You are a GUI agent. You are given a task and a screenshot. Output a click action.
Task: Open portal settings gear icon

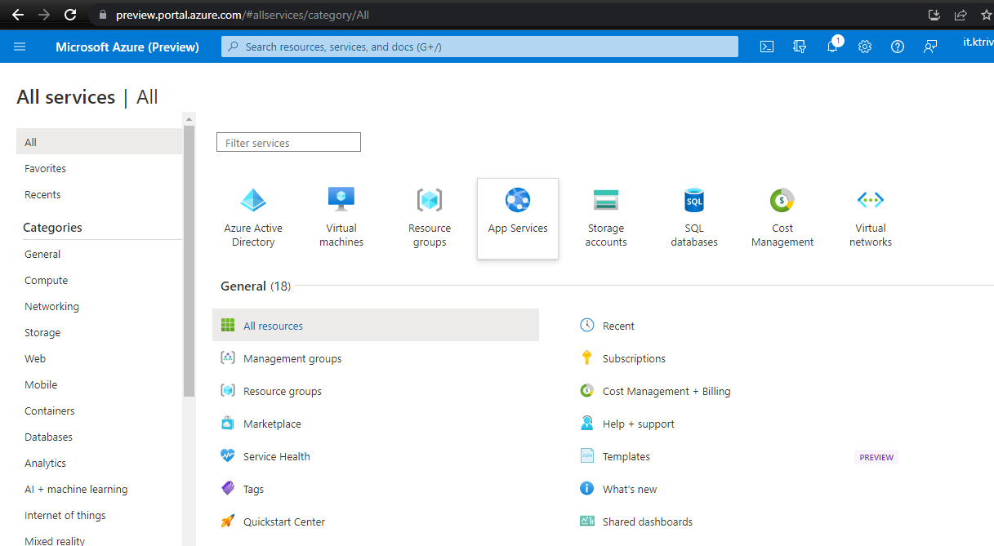coord(865,47)
